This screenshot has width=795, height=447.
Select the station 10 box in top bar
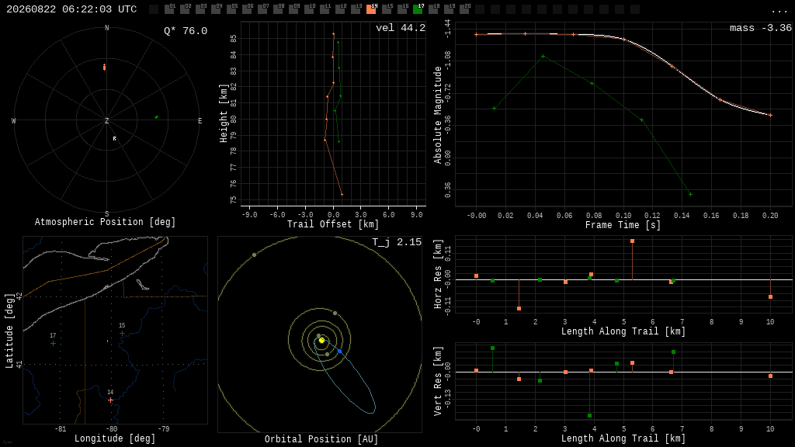pyautogui.click(x=309, y=9)
